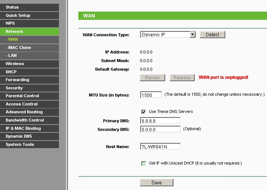
Task: Click the Network sidebar section
Action: [x=29, y=31]
